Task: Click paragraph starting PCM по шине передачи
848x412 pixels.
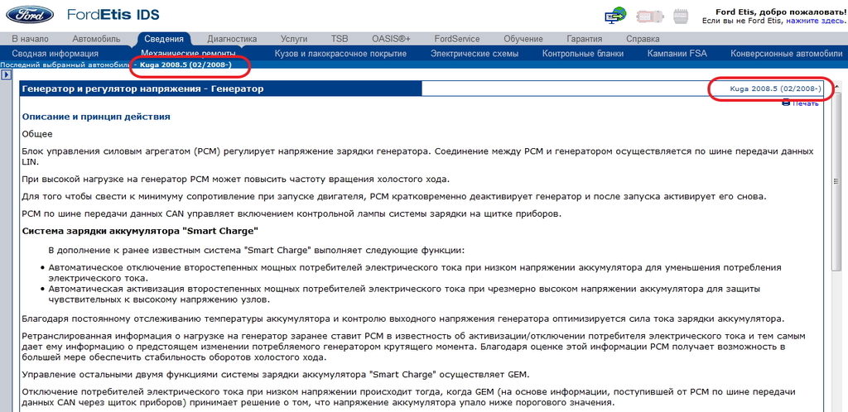Action: pyautogui.click(x=292, y=213)
